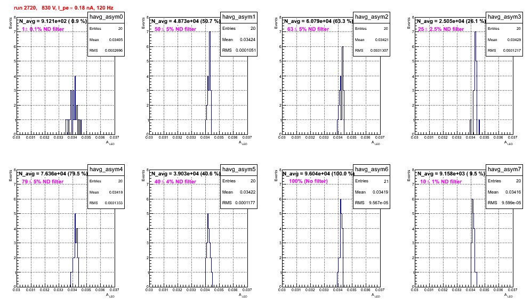Click the N_avg = 6.079e+04 label
The image size is (531, 305).
pyautogui.click(x=318, y=21)
